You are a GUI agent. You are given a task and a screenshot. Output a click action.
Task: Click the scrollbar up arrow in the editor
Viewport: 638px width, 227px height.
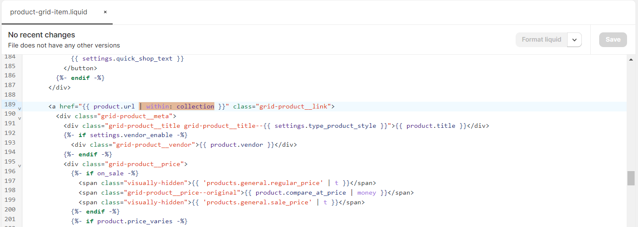[631, 60]
